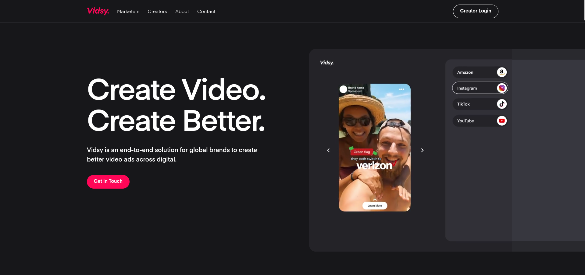This screenshot has height=275, width=585.
Task: Click the Learn More button in ad
Action: (x=375, y=206)
